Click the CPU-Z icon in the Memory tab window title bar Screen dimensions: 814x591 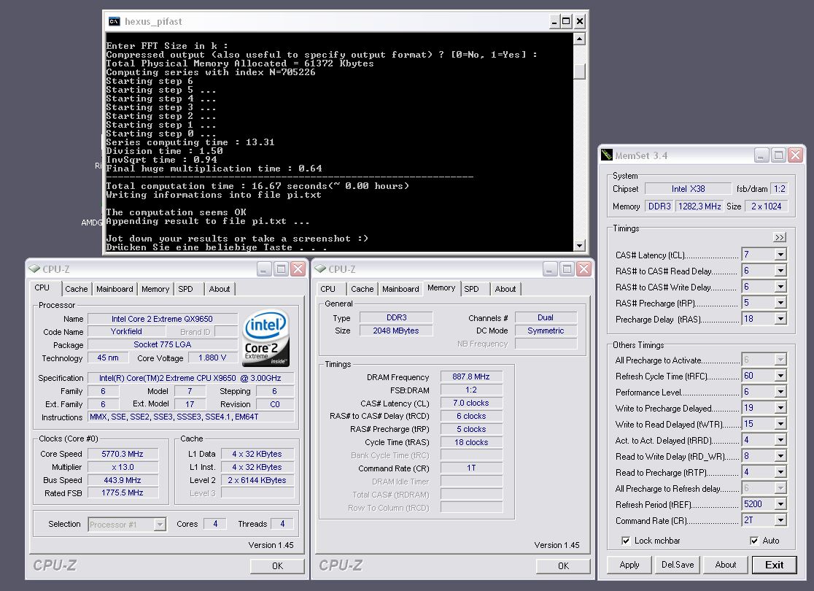pos(320,269)
